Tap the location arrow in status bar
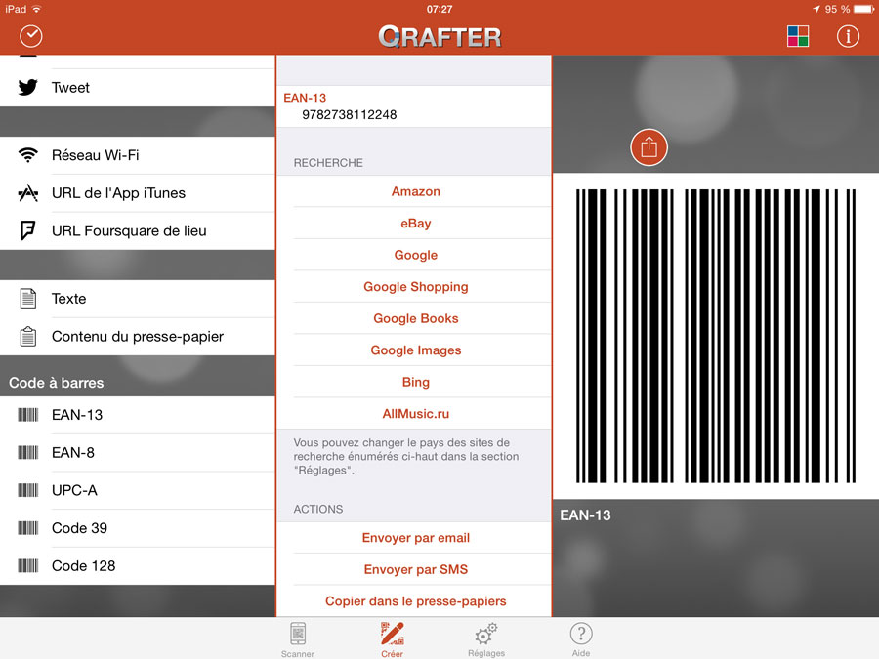879x659 pixels. coord(816,9)
